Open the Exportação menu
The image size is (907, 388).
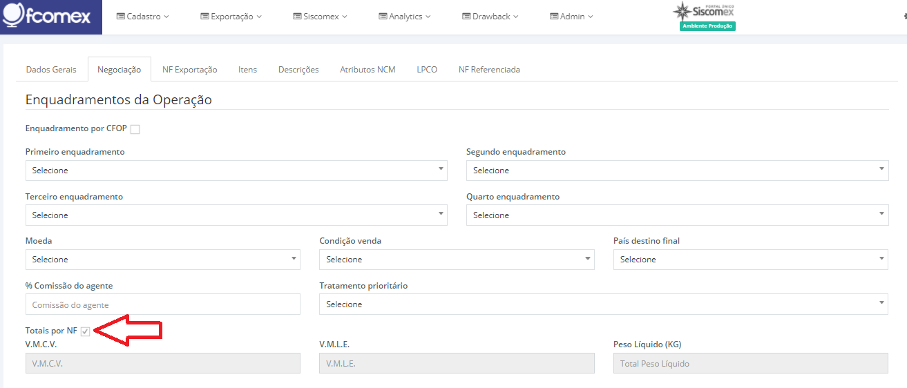pyautogui.click(x=231, y=16)
